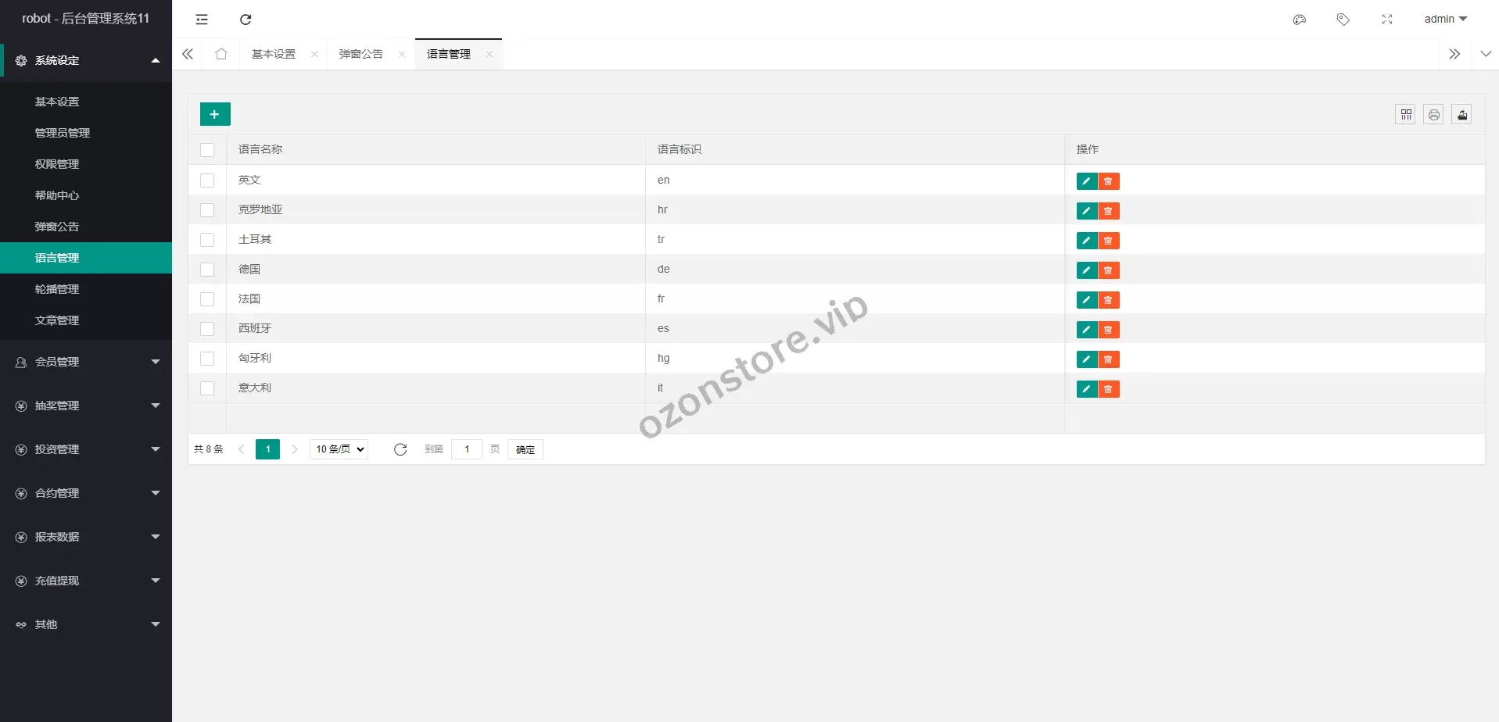Select the checkbox next to 意大利
This screenshot has height=722, width=1499.
pyautogui.click(x=207, y=388)
